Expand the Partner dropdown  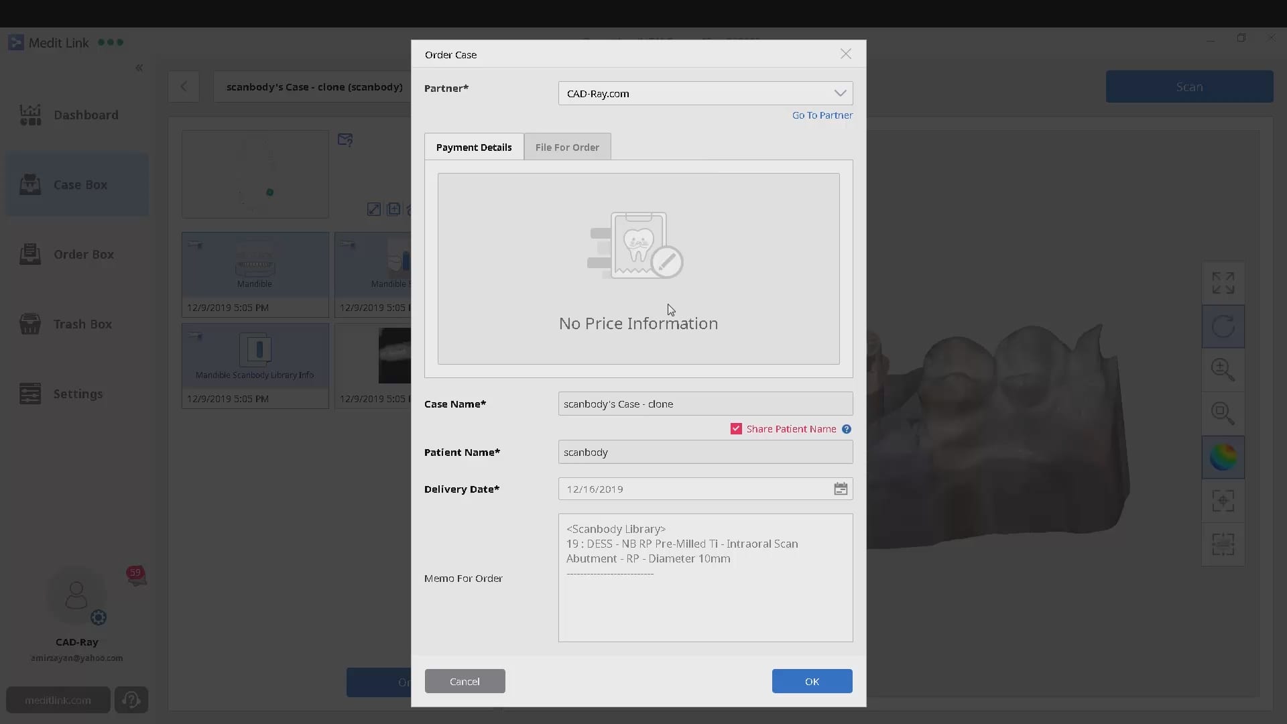(705, 93)
